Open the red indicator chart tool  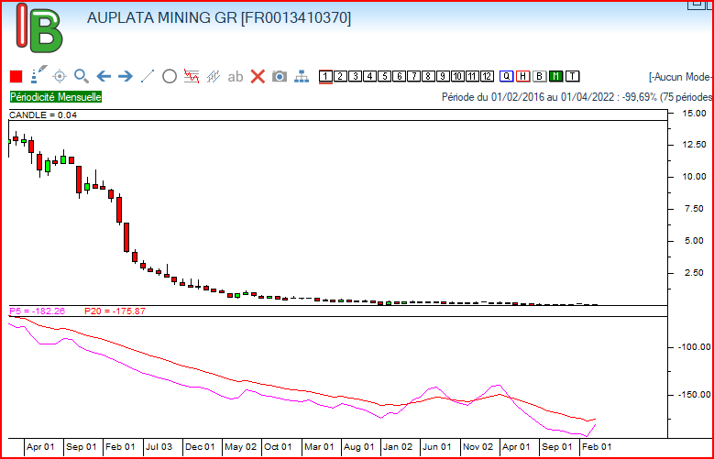pos(192,76)
